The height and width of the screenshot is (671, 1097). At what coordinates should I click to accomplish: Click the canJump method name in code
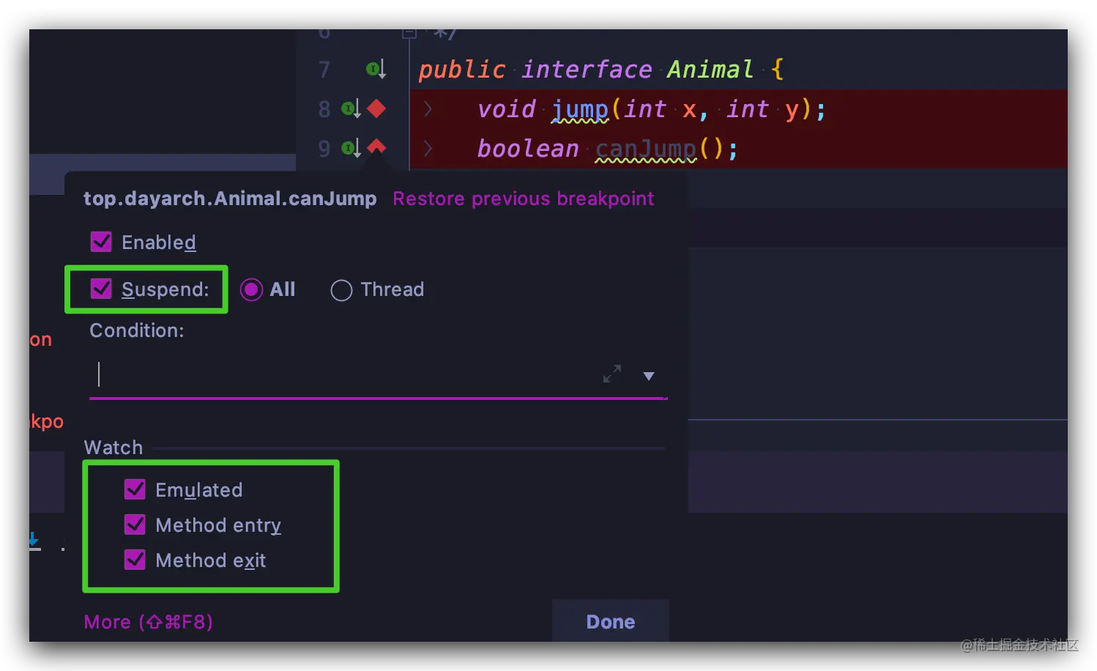click(x=646, y=149)
